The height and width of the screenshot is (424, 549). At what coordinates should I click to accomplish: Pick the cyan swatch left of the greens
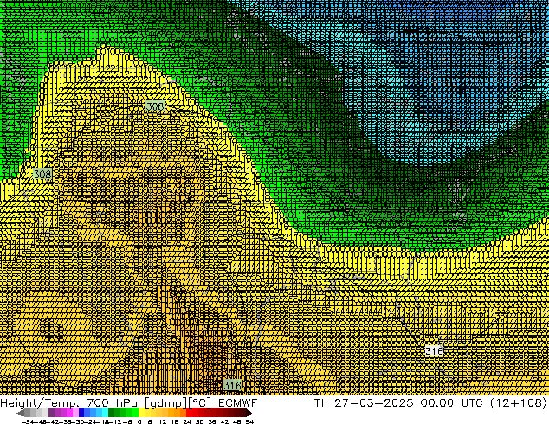click(x=105, y=413)
